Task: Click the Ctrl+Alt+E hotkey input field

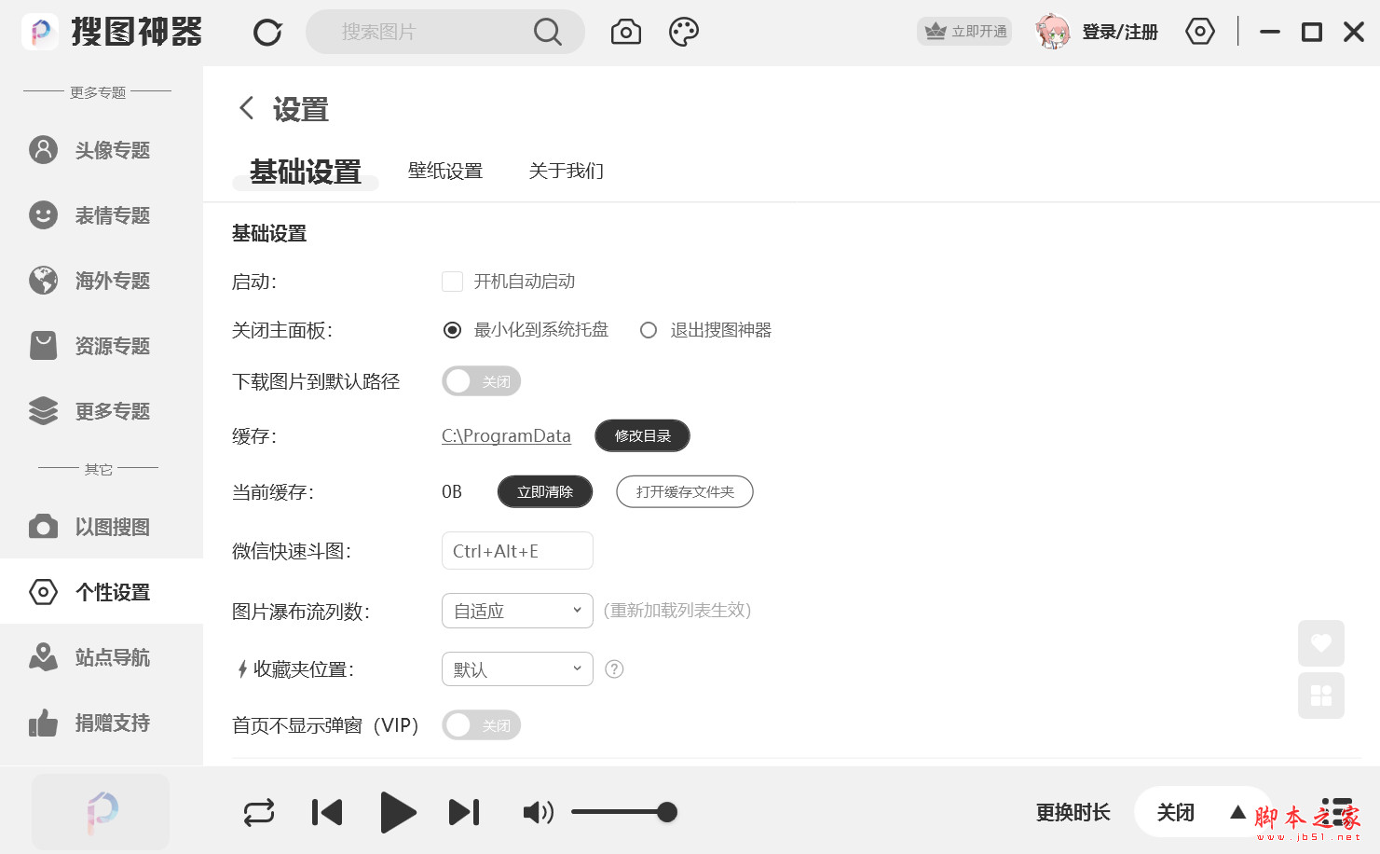Action: 517,550
